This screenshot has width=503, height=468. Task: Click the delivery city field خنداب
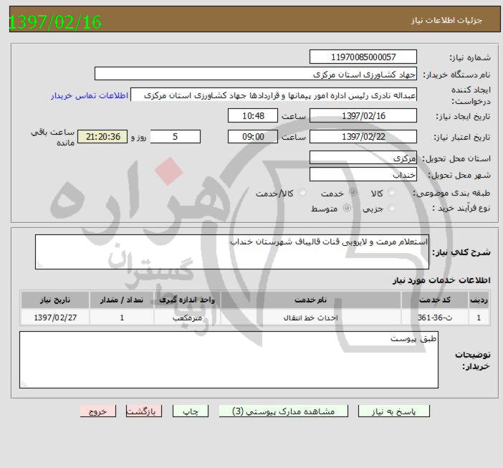click(363, 174)
